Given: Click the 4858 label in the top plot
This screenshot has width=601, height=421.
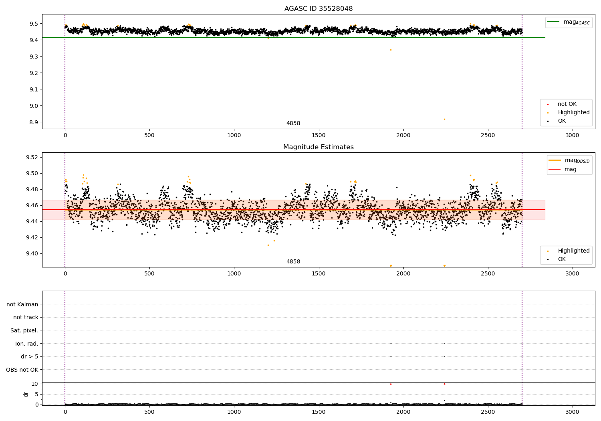Looking at the screenshot, I should [x=293, y=123].
